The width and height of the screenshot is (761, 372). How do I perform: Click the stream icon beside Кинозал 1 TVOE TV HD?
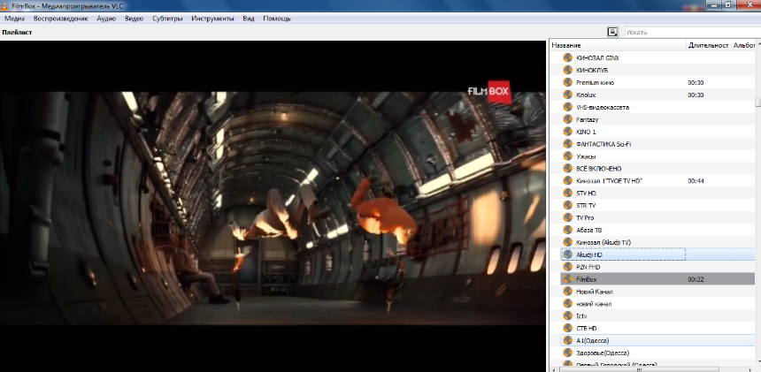click(x=567, y=180)
